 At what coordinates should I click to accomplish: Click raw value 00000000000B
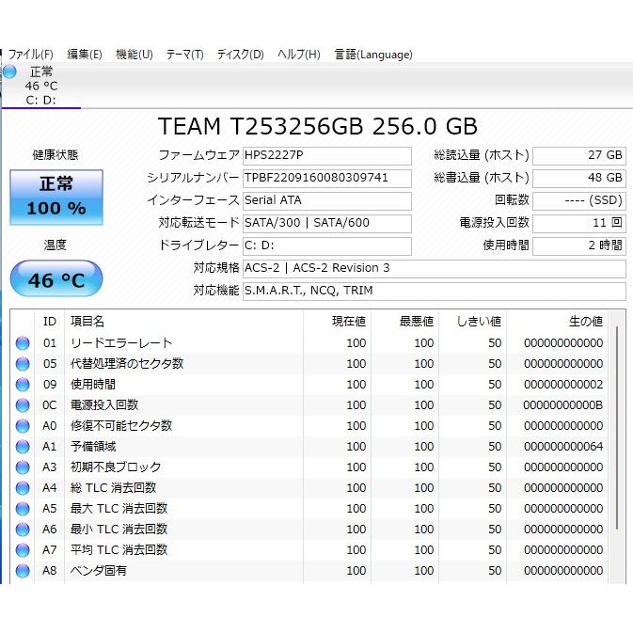(x=563, y=405)
